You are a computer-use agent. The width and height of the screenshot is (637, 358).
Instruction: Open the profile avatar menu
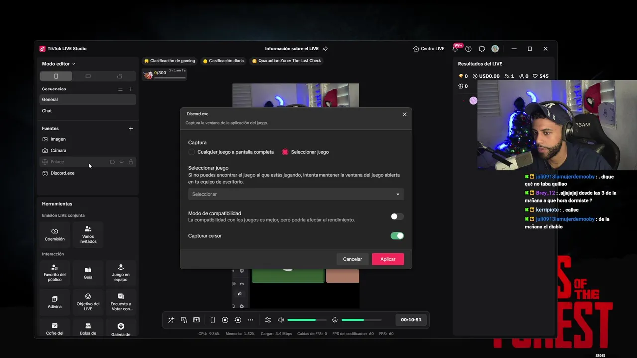(495, 49)
